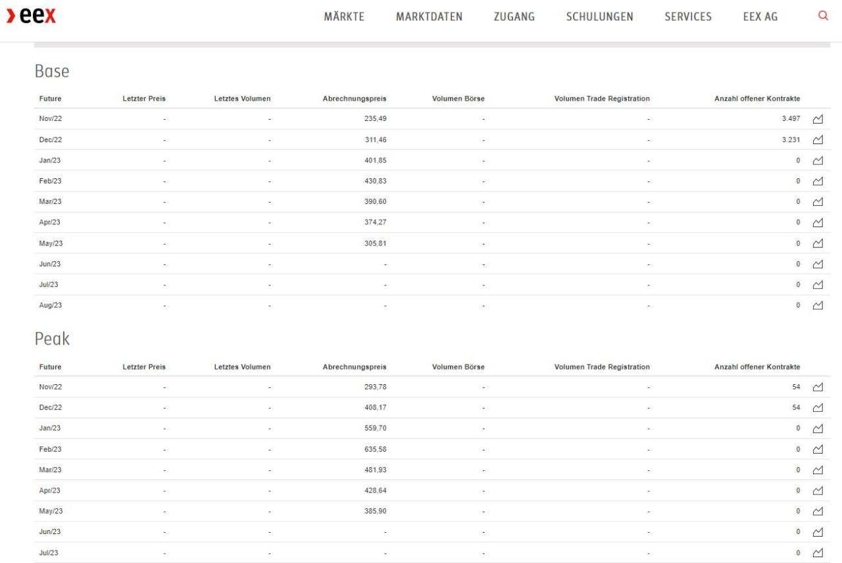Select Peak settlement price 408,17
Image resolution: width=842 pixels, height=563 pixels.
pos(376,408)
